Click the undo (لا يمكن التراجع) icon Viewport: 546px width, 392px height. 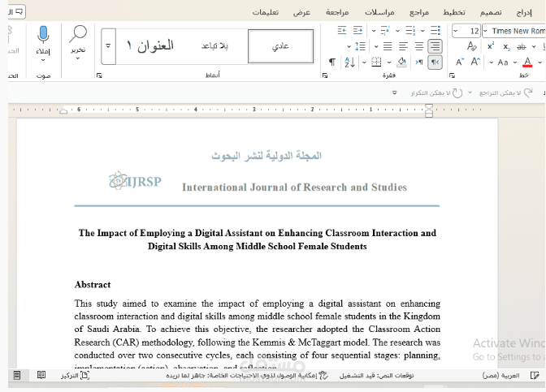(528, 93)
